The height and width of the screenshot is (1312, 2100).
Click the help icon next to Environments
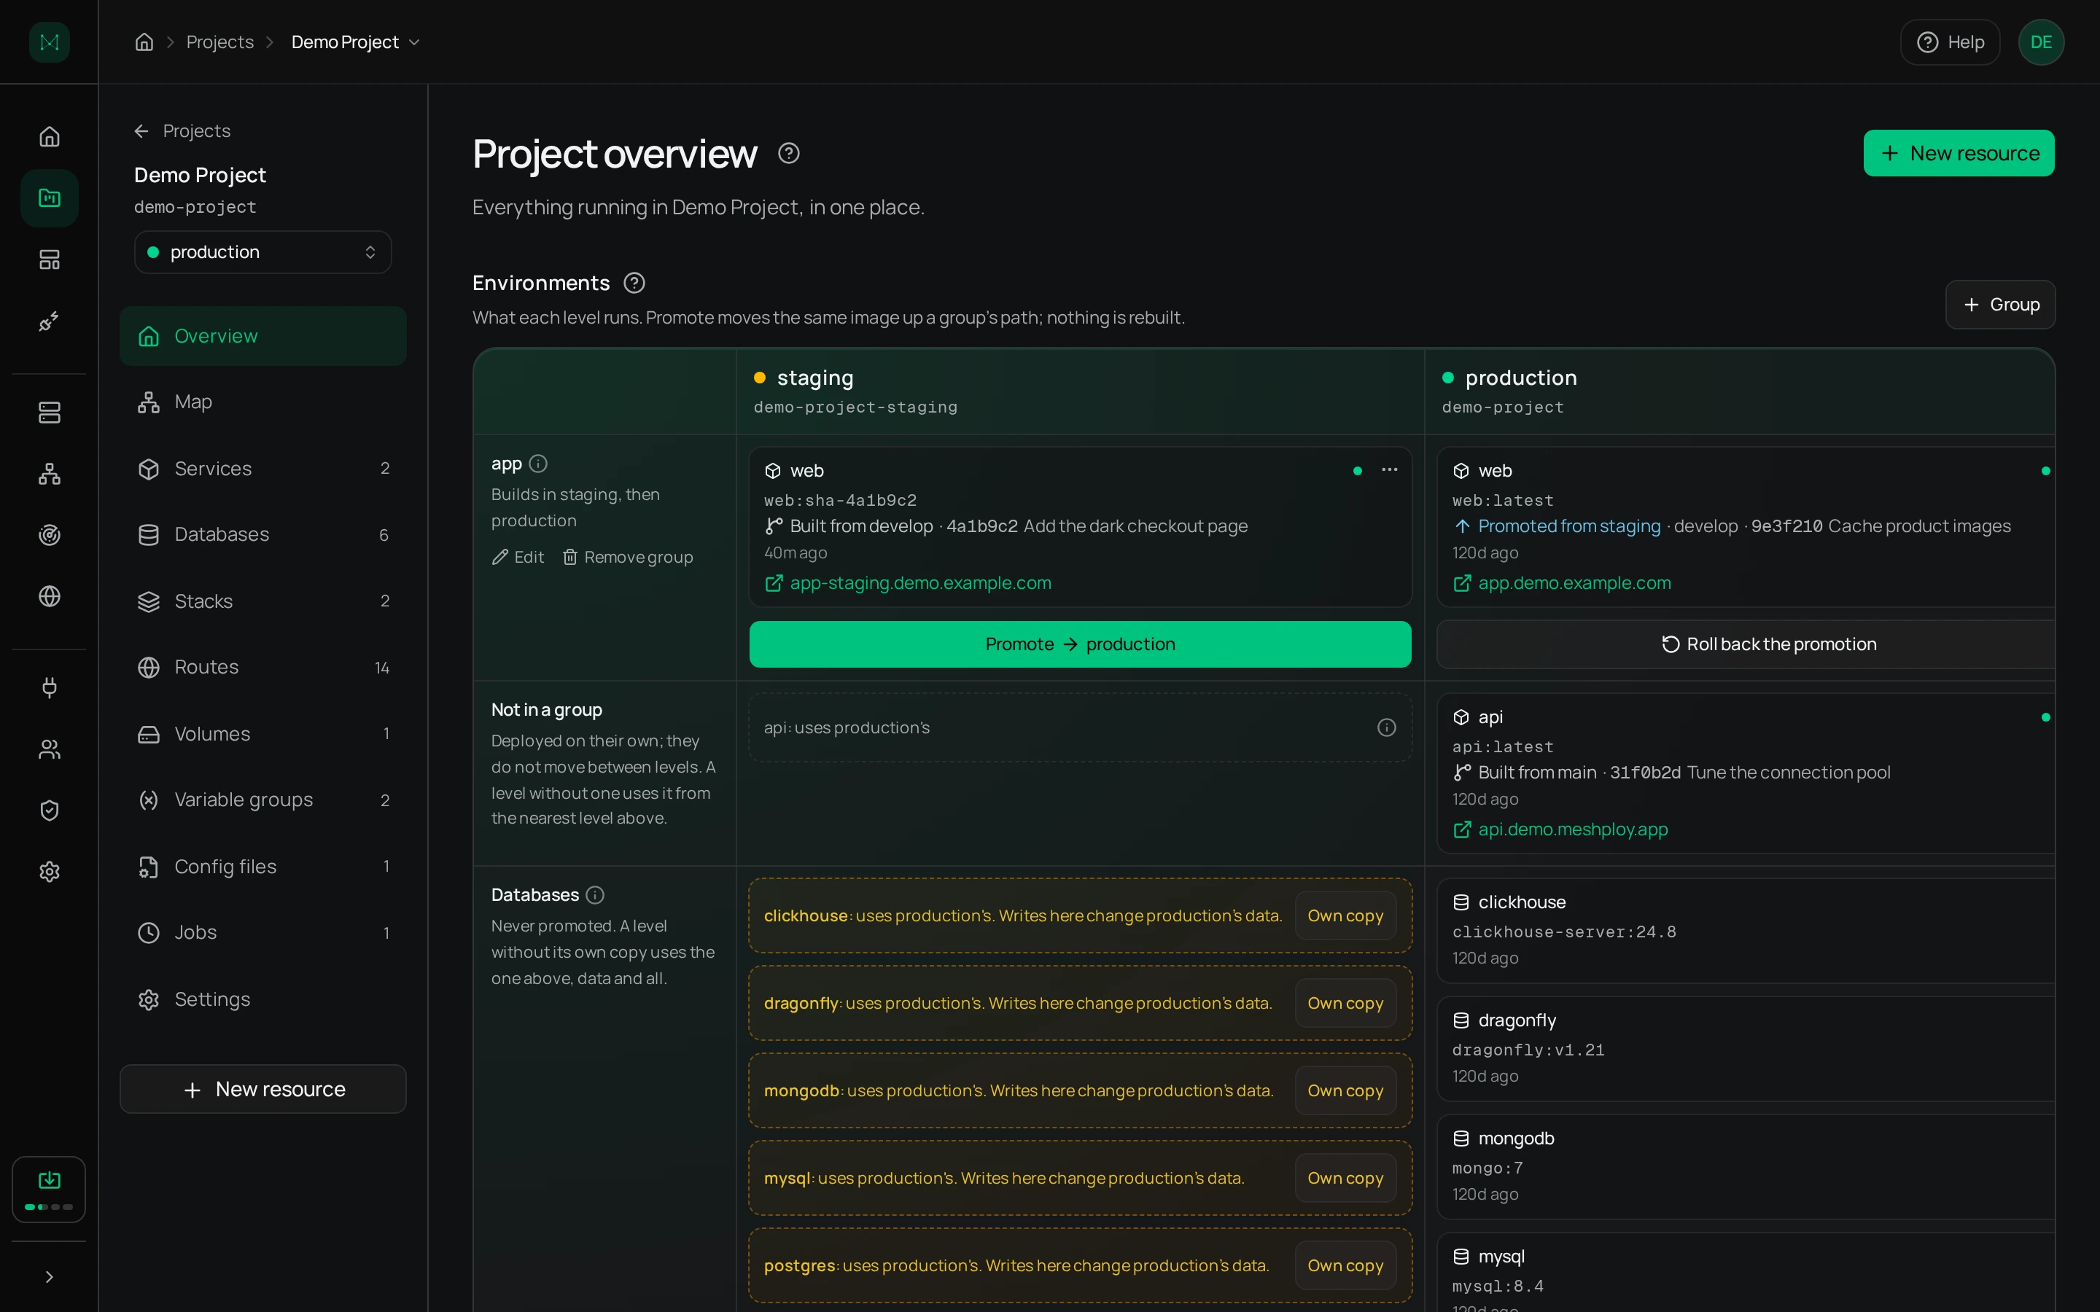click(x=634, y=283)
